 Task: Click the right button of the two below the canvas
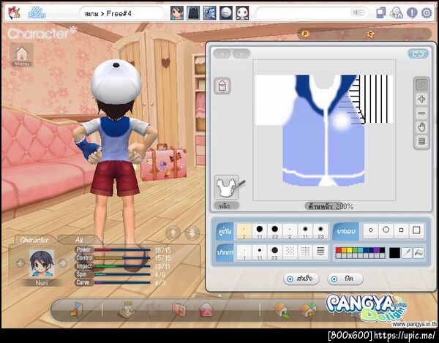pos(345,279)
